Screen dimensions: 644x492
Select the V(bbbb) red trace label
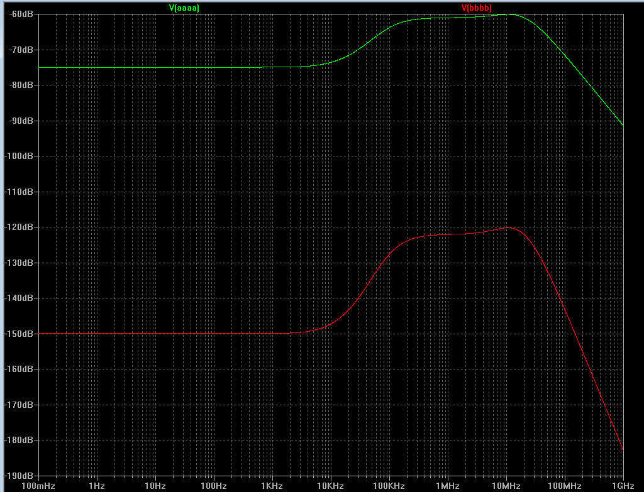[477, 8]
